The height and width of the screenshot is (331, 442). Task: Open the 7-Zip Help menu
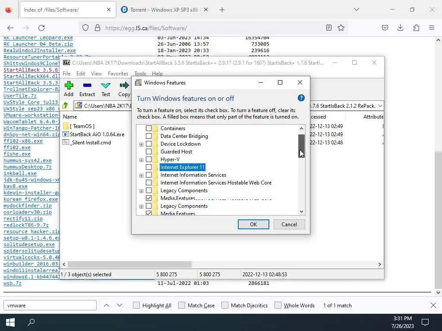tap(157, 73)
